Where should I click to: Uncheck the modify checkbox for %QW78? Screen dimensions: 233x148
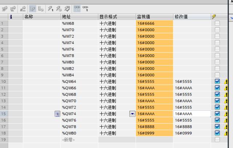click(217, 127)
